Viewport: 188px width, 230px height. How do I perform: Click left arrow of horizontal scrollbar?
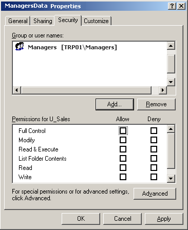click(x=17, y=90)
